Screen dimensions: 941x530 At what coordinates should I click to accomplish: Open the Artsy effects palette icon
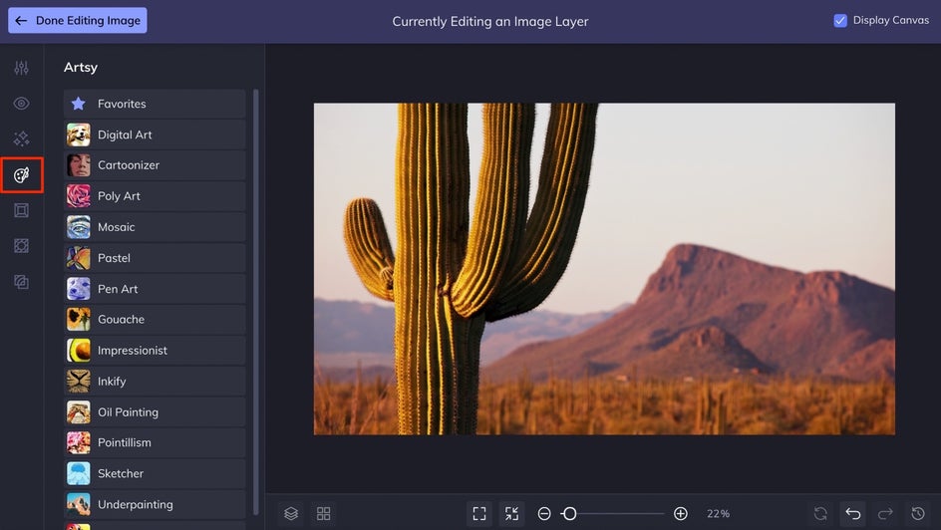pyautogui.click(x=21, y=175)
